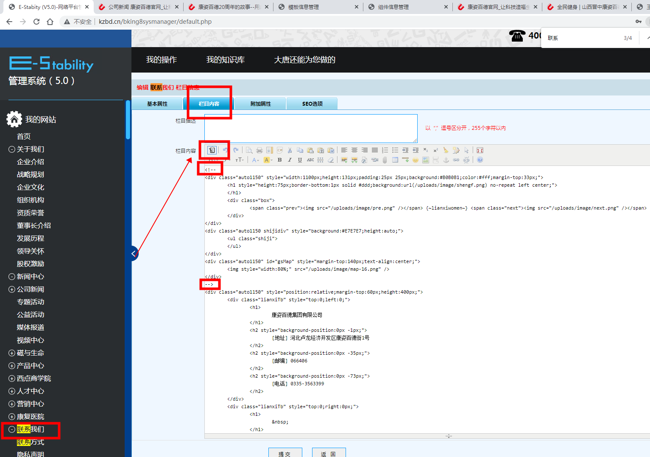Insert bulleted list
Viewport: 650px width, 457px height.
pyautogui.click(x=395, y=150)
